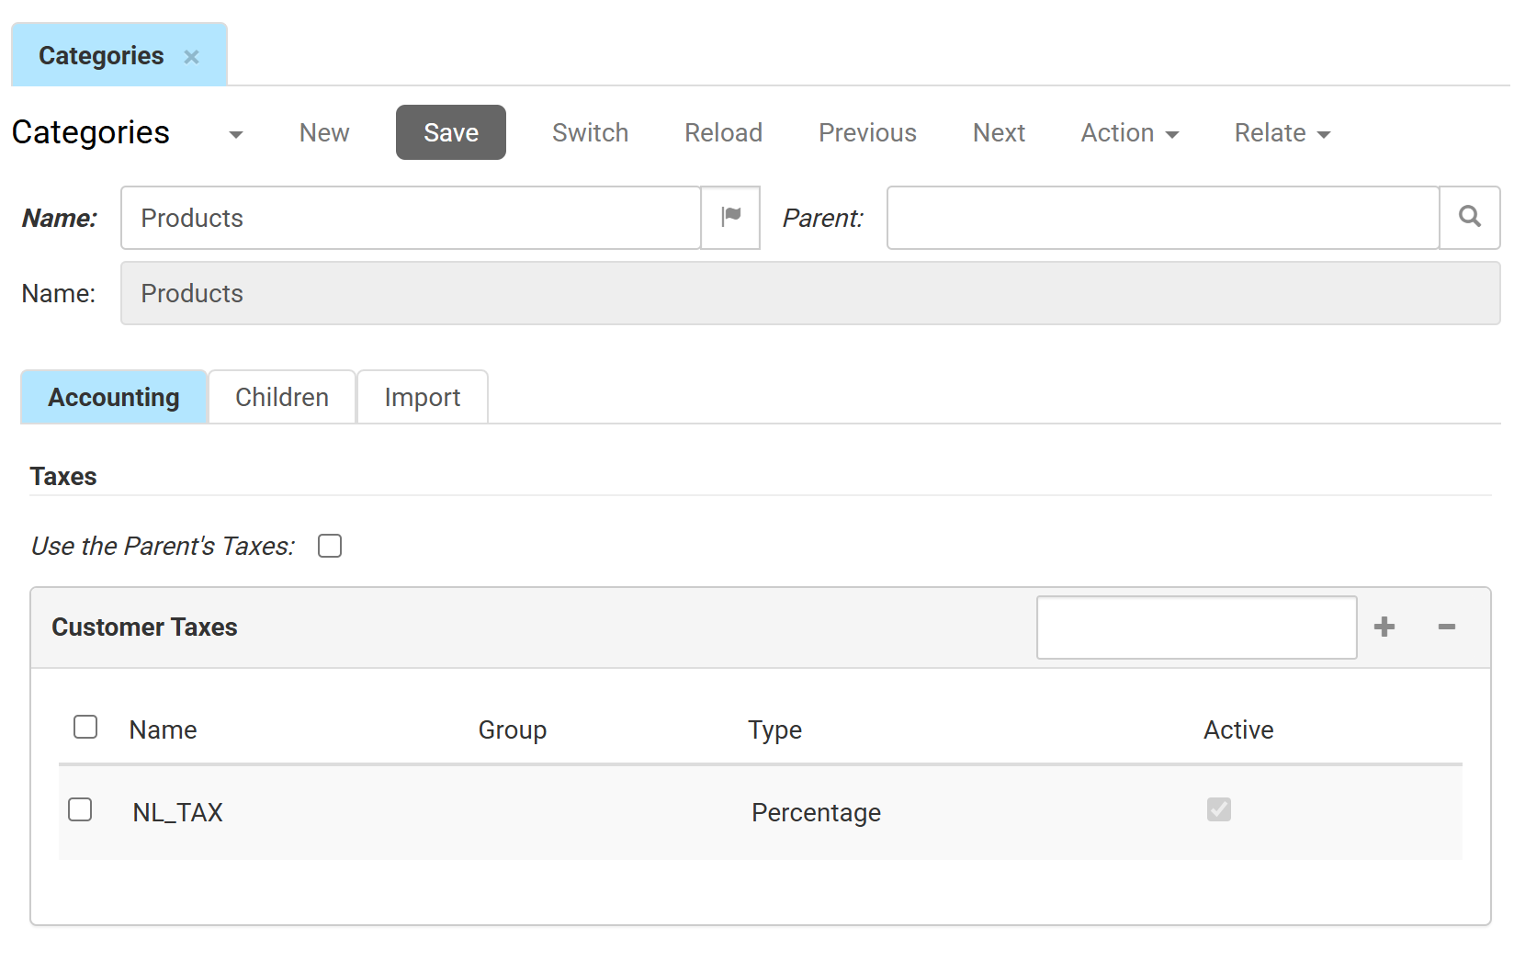Click the Customer Taxes search field
The height and width of the screenshot is (961, 1514).
click(1196, 627)
